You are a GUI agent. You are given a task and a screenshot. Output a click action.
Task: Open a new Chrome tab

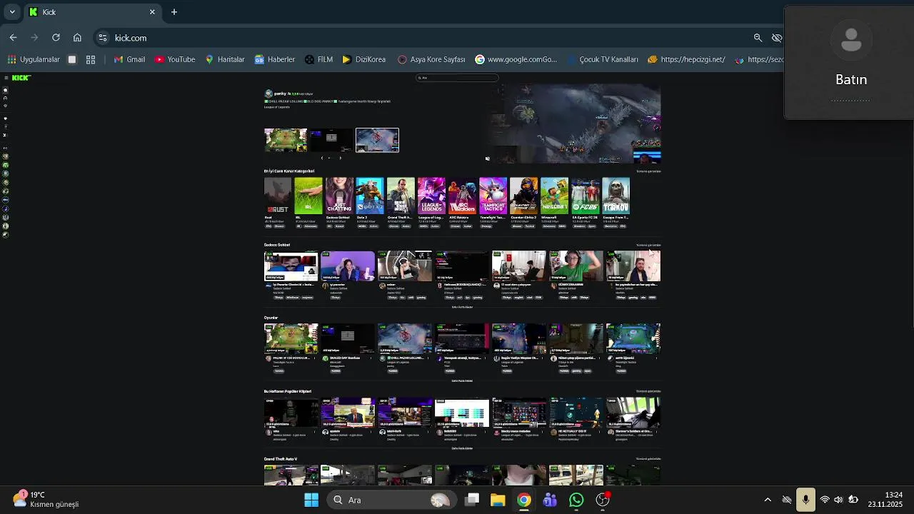[x=174, y=12]
